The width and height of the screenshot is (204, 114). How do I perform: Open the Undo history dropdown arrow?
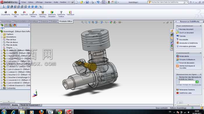pos(101,2)
